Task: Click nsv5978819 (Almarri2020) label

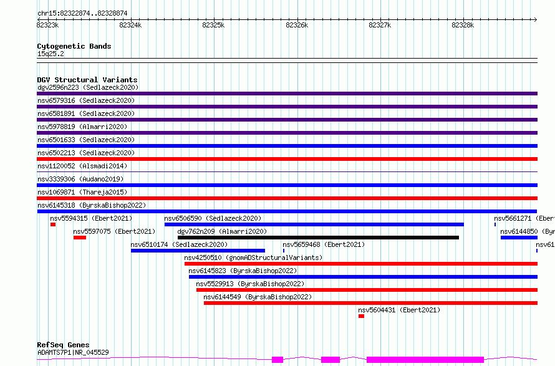Action: point(82,127)
